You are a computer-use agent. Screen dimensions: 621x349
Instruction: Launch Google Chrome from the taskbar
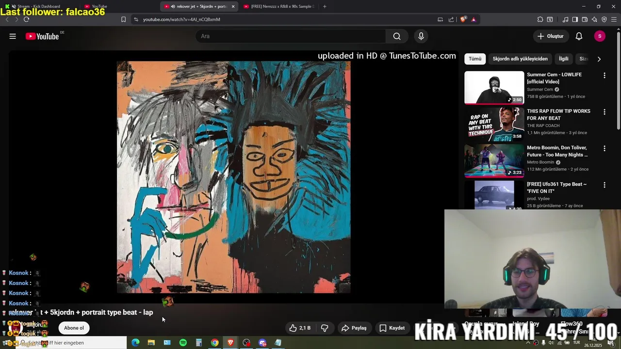click(x=214, y=343)
